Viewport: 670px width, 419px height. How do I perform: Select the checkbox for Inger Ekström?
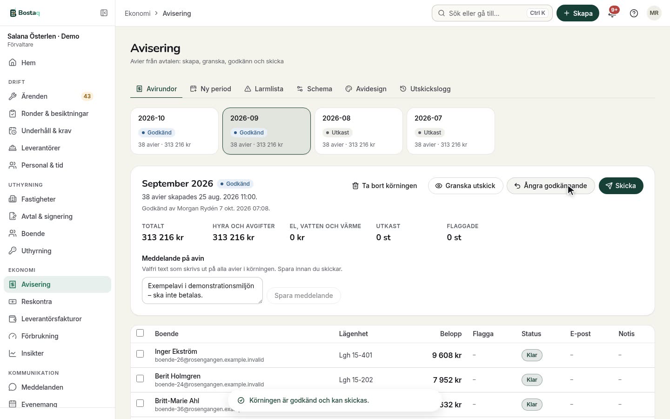pyautogui.click(x=140, y=354)
